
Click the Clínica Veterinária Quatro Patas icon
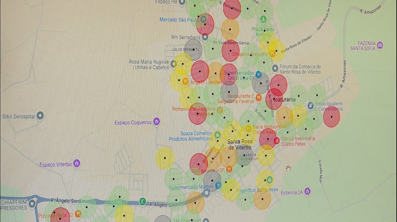[277, 141]
